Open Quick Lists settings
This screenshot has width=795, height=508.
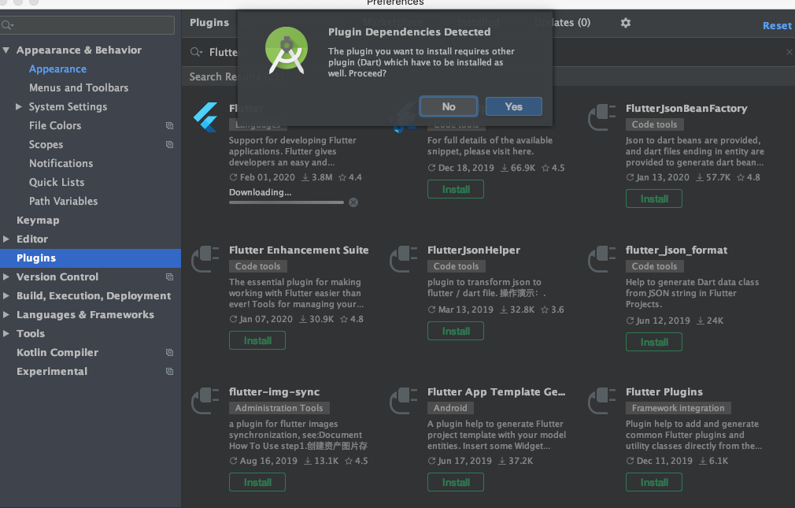[56, 182]
